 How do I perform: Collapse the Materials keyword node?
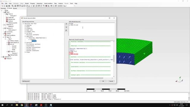pyautogui.click(x=25, y=36)
